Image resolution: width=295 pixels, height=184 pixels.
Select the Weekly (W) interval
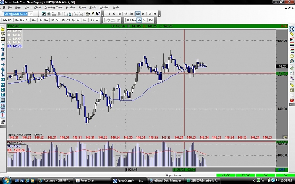click(x=150, y=14)
